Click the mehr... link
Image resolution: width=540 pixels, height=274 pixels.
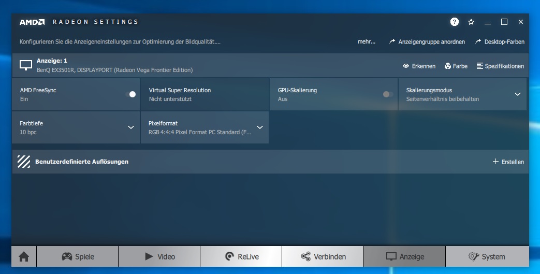[x=367, y=42]
